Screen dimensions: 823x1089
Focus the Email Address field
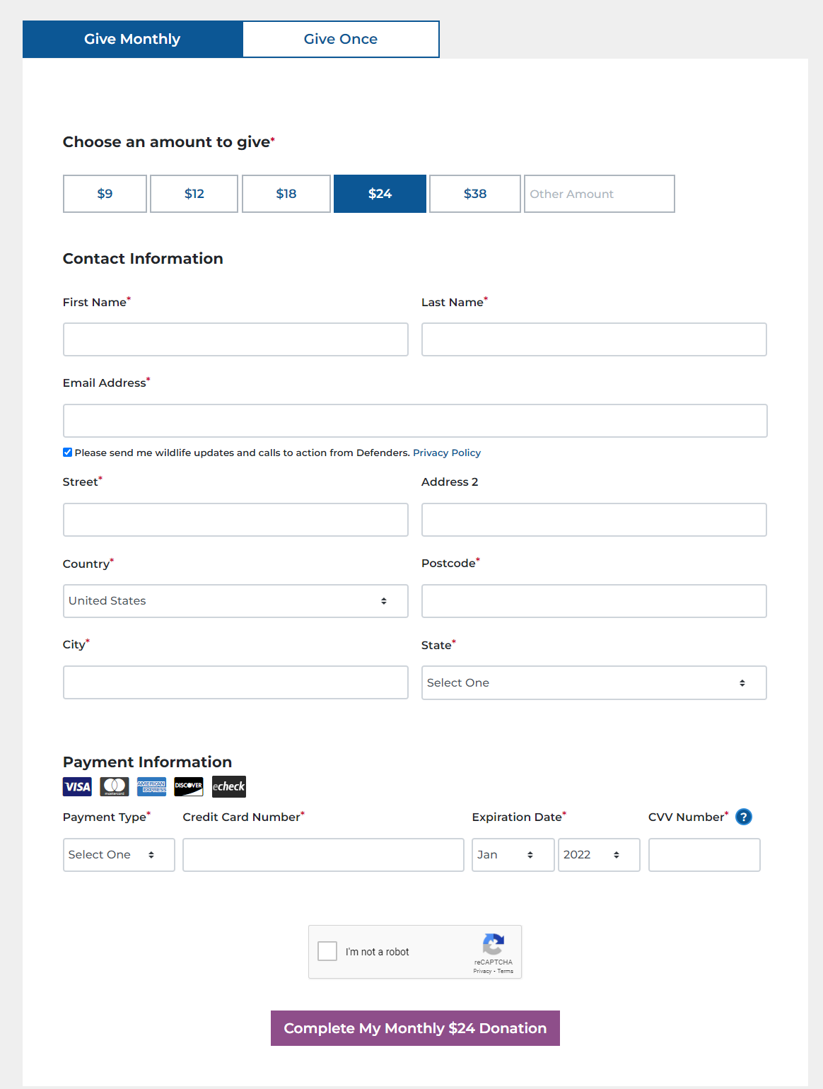(x=415, y=421)
